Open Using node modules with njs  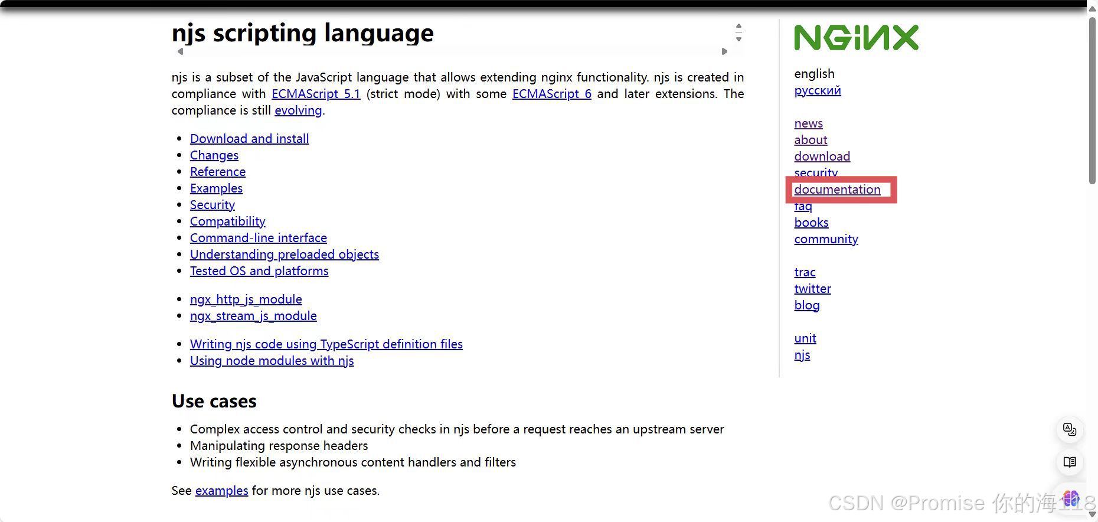coord(272,361)
